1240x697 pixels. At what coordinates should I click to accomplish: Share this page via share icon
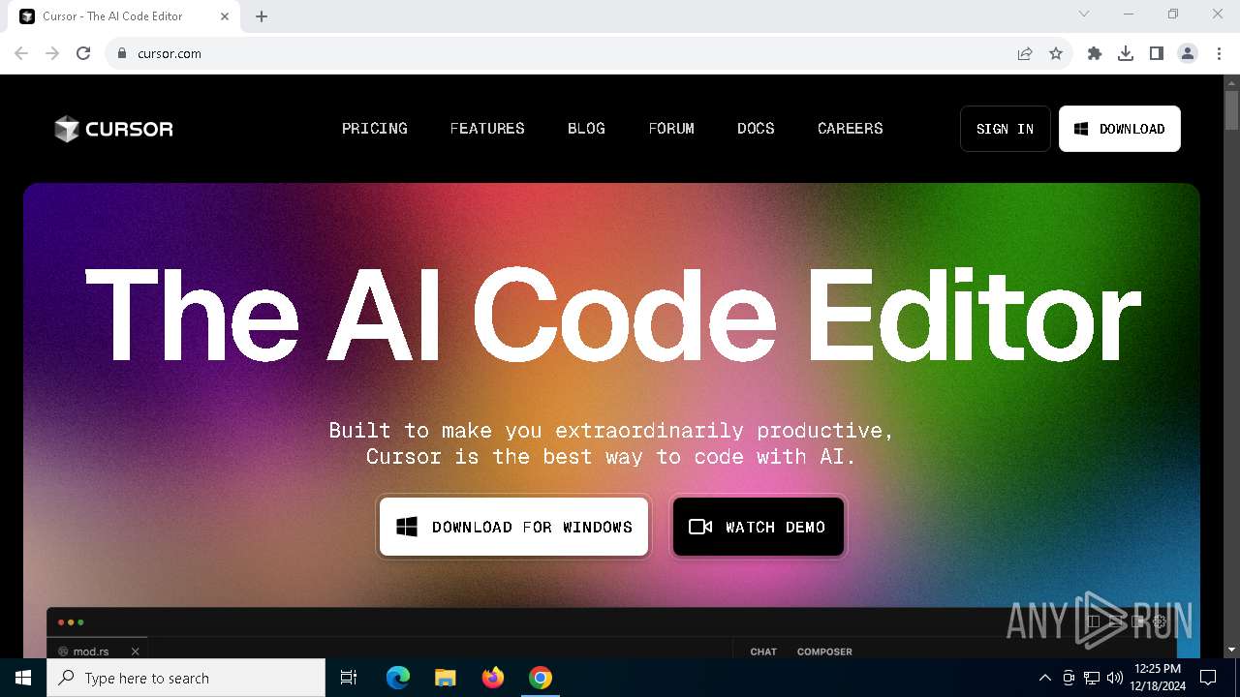(1025, 53)
